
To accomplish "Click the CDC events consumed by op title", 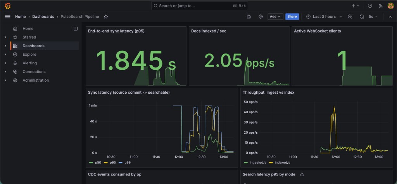I will 115,174.
